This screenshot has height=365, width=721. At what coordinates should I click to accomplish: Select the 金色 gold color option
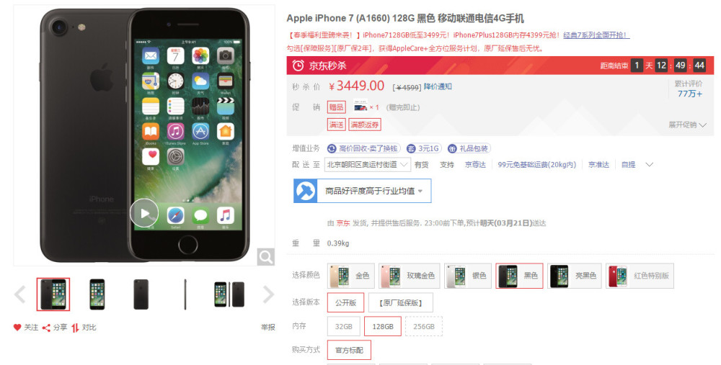point(351,276)
